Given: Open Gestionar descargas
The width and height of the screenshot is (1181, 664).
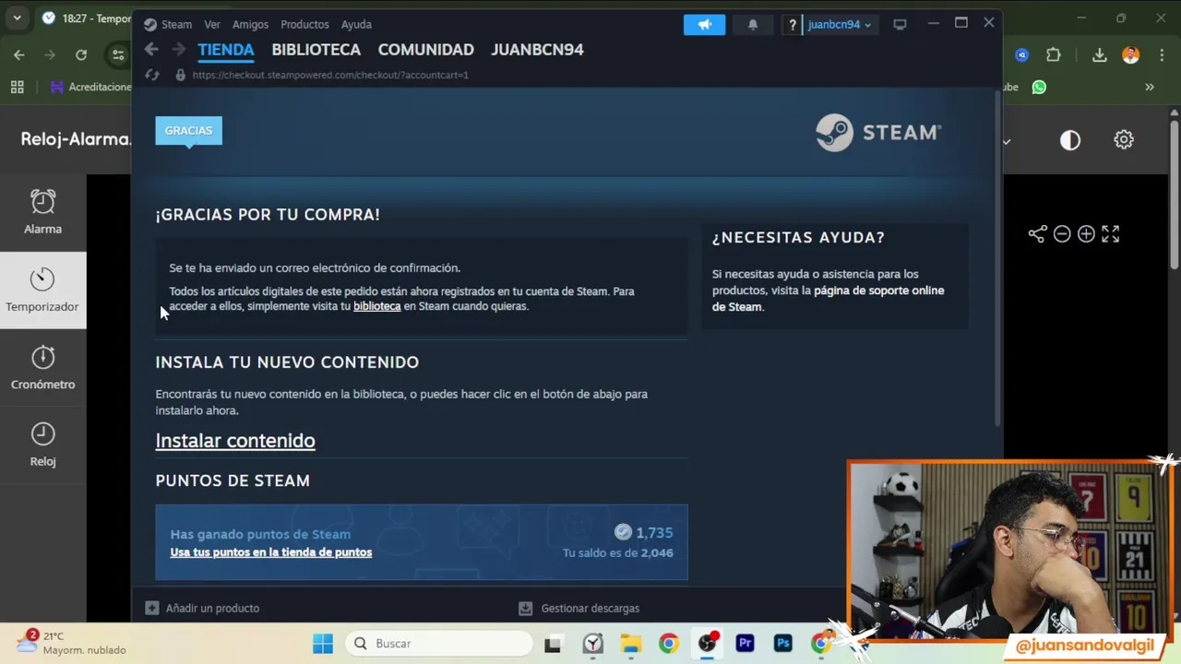Looking at the screenshot, I should click(x=579, y=608).
